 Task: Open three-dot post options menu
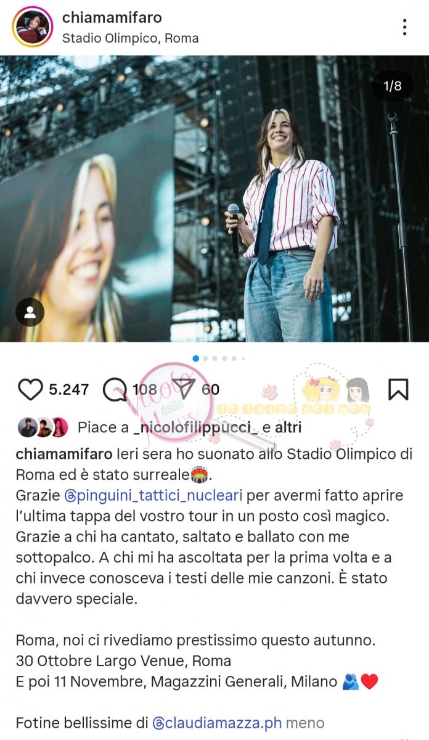click(404, 27)
